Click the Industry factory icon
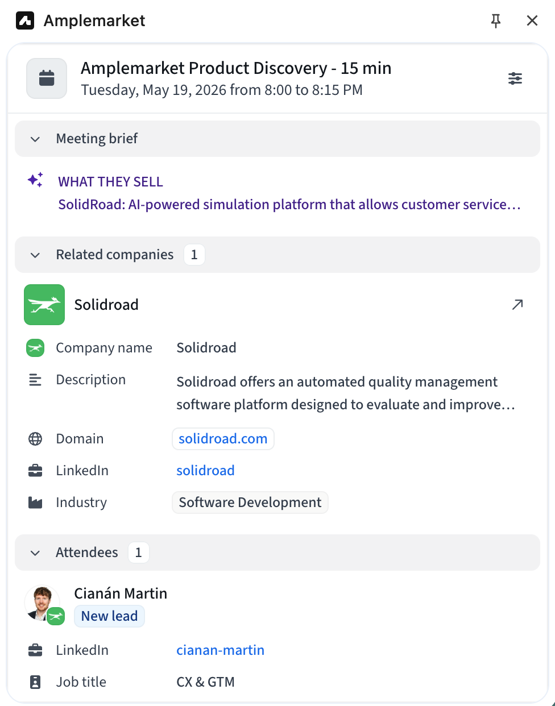Image resolution: width=555 pixels, height=706 pixels. tap(35, 502)
